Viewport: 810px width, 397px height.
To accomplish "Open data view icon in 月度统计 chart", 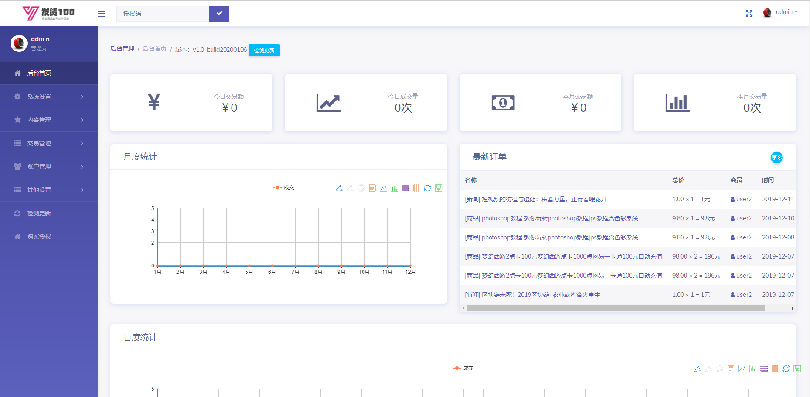I will pos(372,188).
